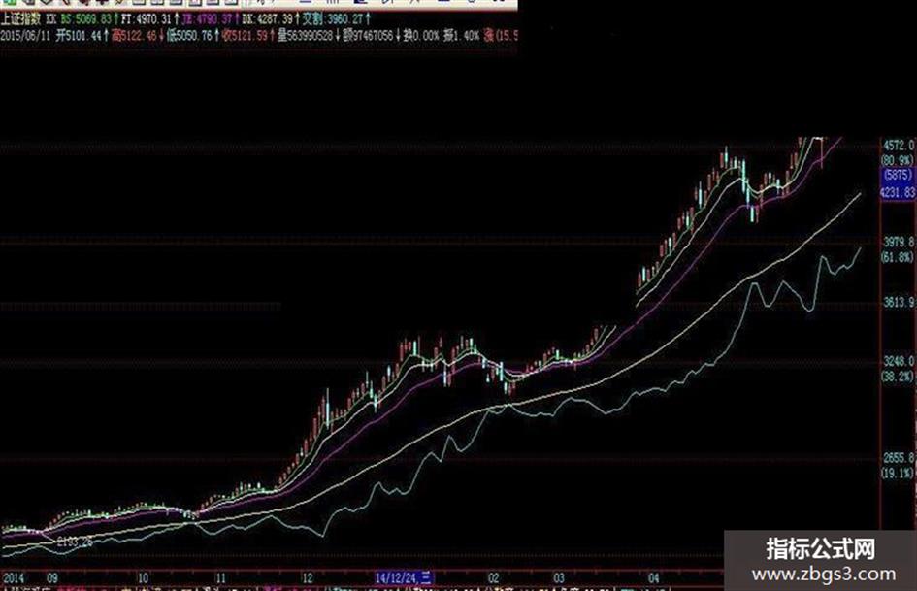
Task: Click the 11 month marker on time axis
Action: [x=220, y=578]
